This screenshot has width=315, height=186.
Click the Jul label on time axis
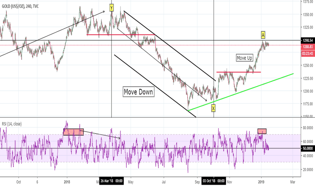point(164,182)
